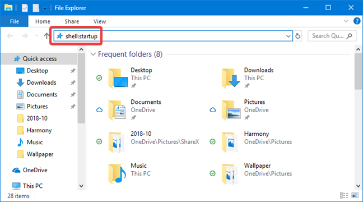The width and height of the screenshot is (363, 202).
Task: Click the Frequent folders (8) heading
Action: pos(130,54)
